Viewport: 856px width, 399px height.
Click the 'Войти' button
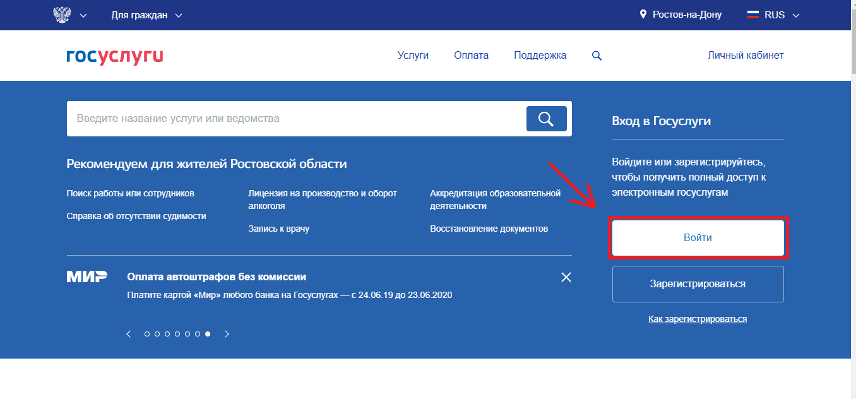click(x=698, y=238)
